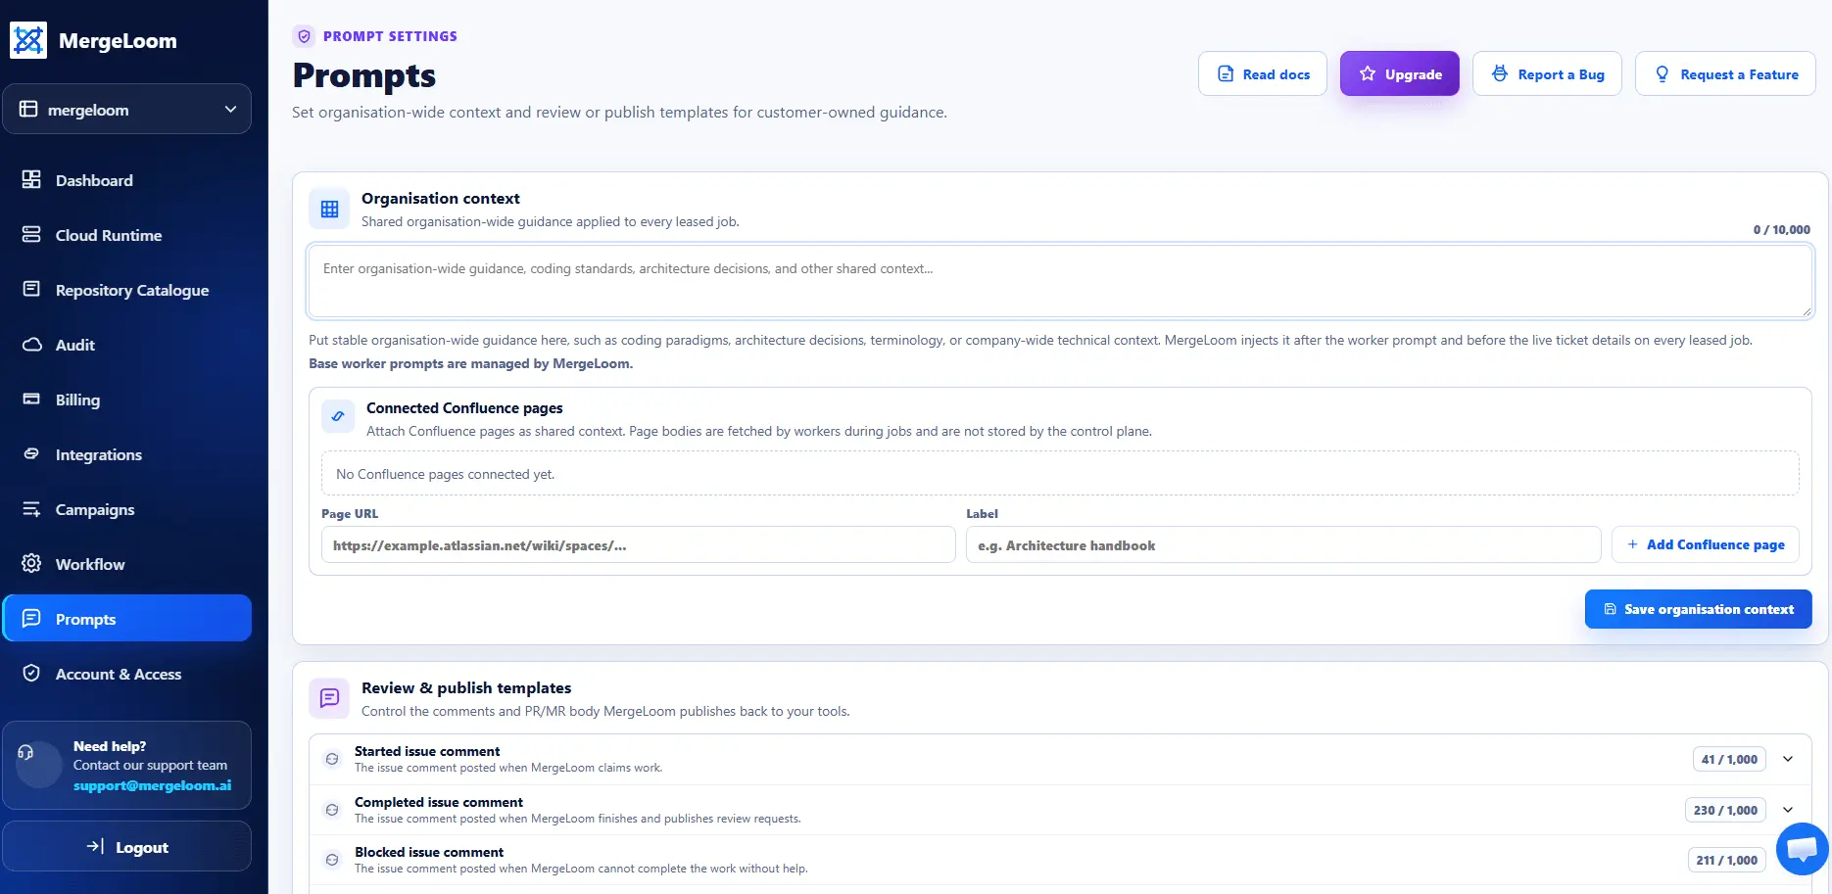Click the Integrations link icon
This screenshot has height=894, width=1832.
(31, 454)
